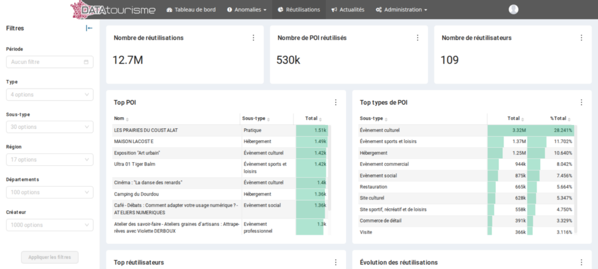Image resolution: width=598 pixels, height=269 pixels.
Task: Go to the Tableau de bord tab
Action: [x=191, y=9]
